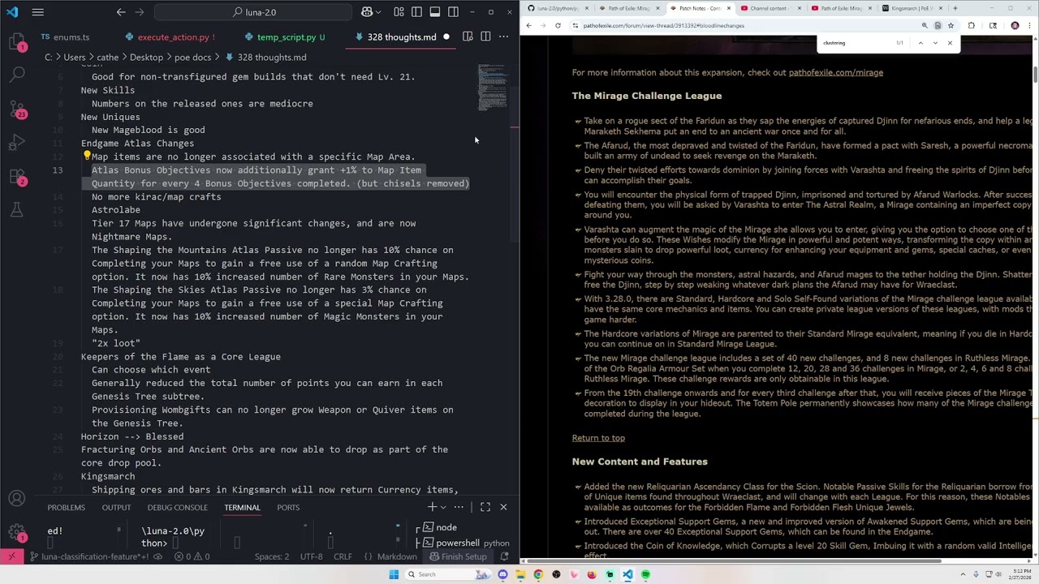Change end of line sequence CRLF

pos(343,556)
